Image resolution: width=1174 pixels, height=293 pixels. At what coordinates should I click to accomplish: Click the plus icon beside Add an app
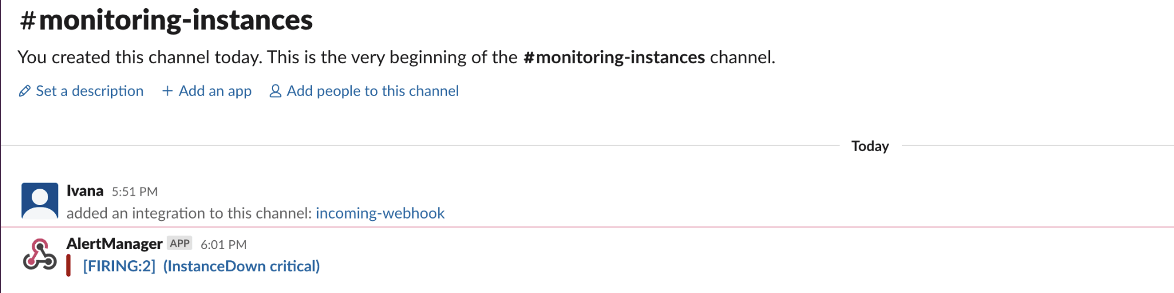point(167,91)
